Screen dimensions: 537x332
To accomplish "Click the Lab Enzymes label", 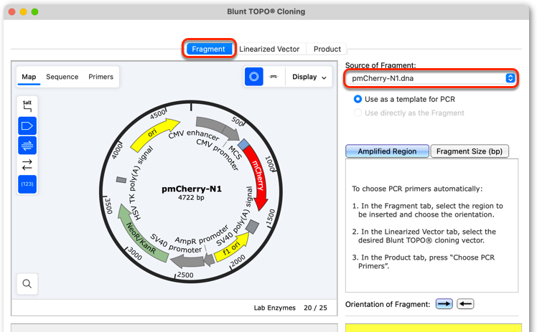I will pos(275,308).
